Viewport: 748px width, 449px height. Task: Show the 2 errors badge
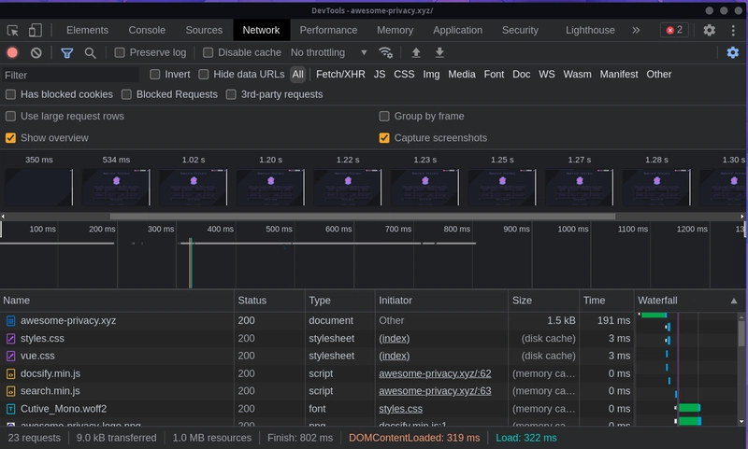(x=674, y=30)
